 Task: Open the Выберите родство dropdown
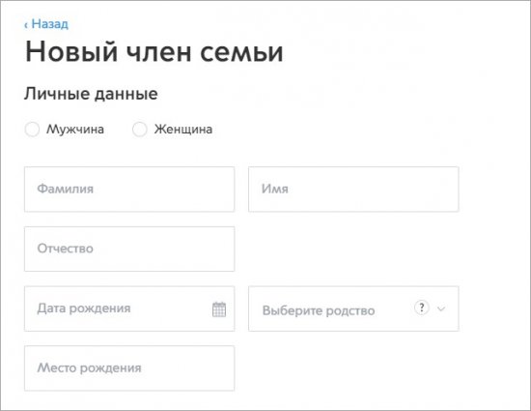353,308
